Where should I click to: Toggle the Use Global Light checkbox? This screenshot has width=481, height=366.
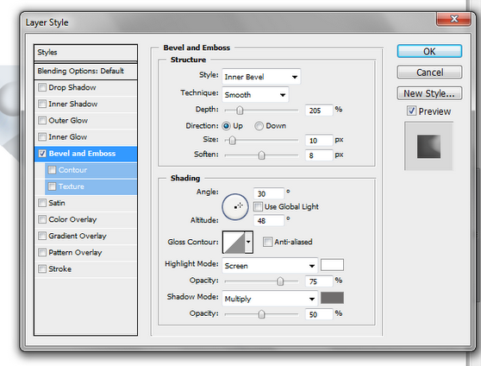[x=258, y=206]
